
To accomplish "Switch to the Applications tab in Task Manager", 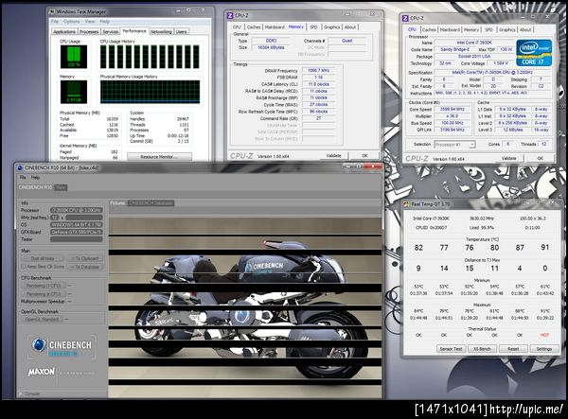I will [x=64, y=32].
